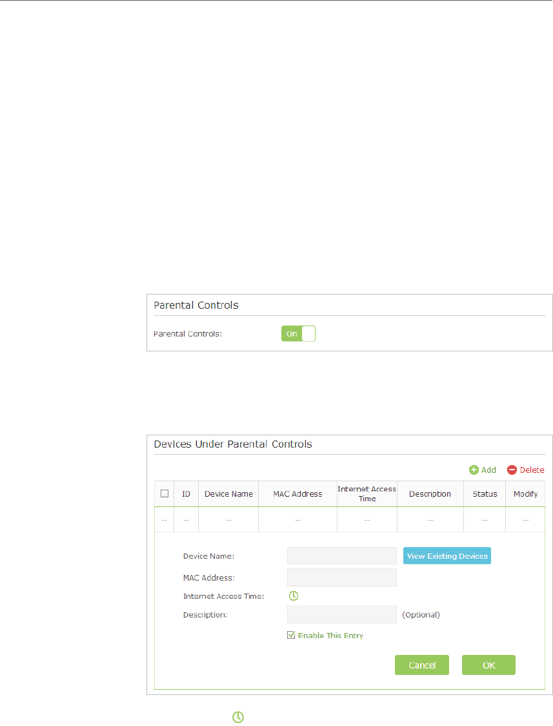Click the green Add plus icon

coord(474,470)
